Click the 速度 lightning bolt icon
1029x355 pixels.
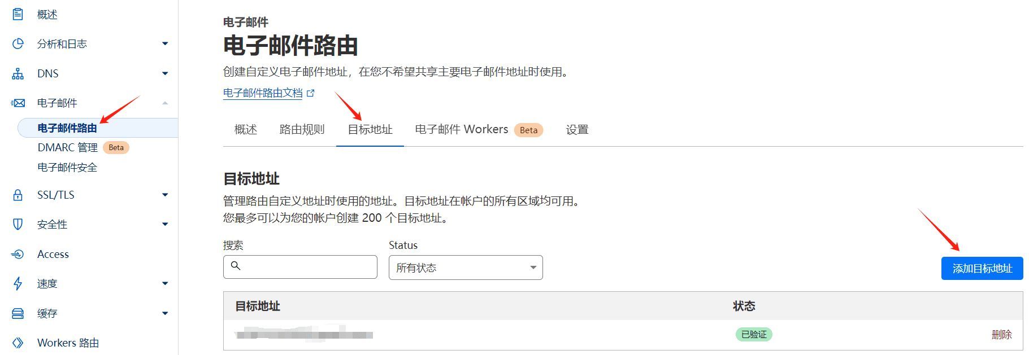(x=18, y=283)
